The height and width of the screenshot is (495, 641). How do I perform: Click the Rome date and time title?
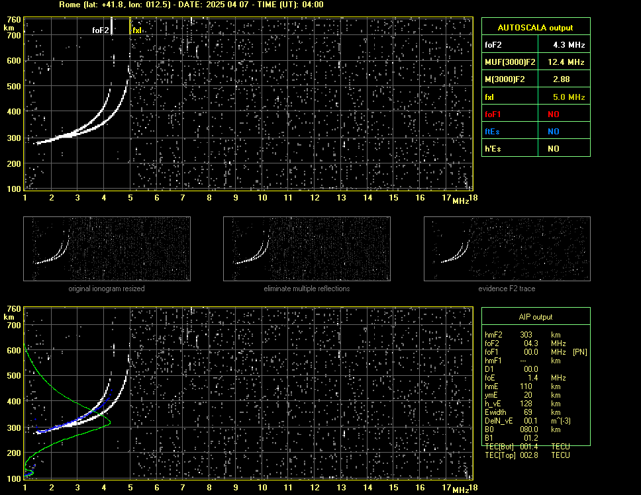click(x=191, y=5)
